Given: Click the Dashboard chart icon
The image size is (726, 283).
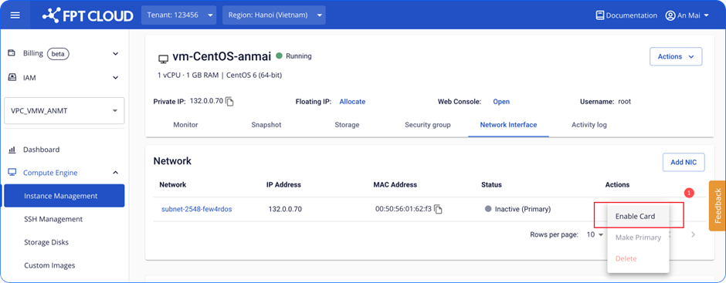Looking at the screenshot, I should pos(12,150).
